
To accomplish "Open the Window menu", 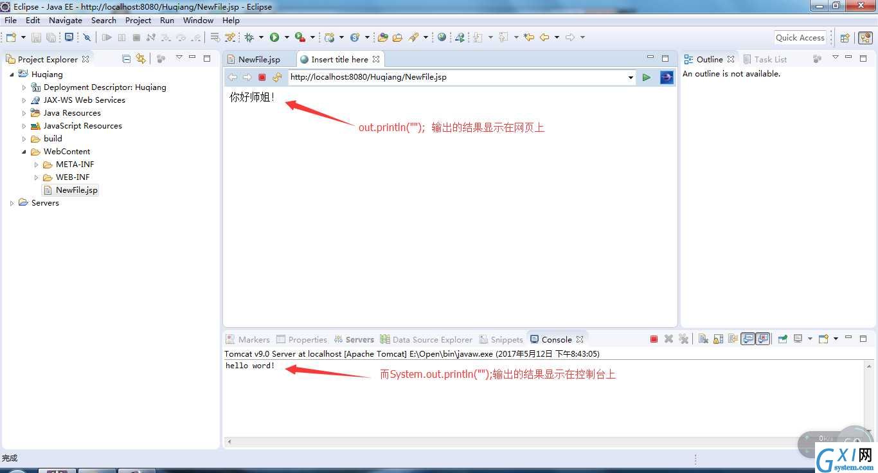I will click(198, 20).
